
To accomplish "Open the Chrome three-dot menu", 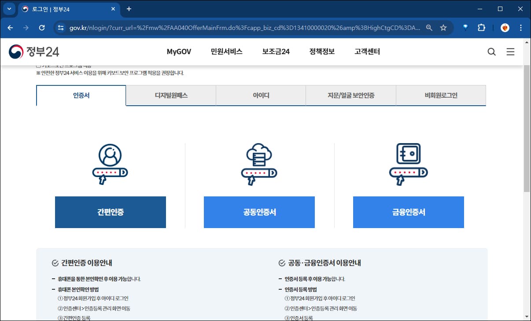I will (521, 27).
